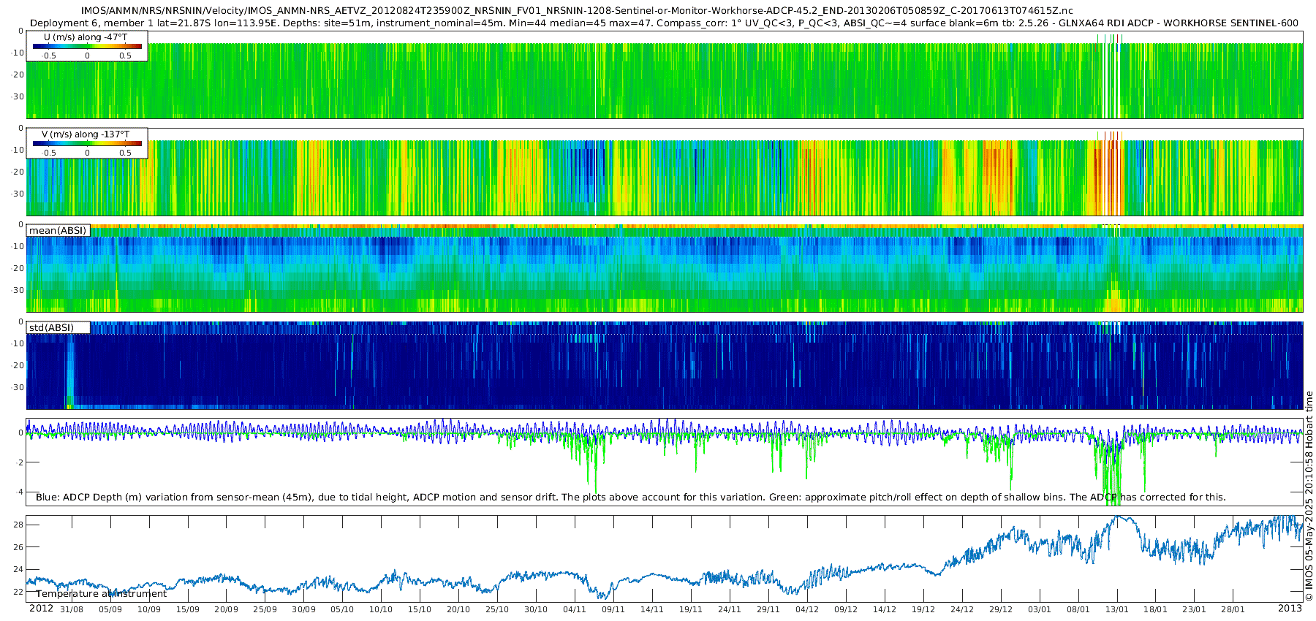
Task: Click the yellow bottom patch in mean(ABSI) near 13/01
Action: [1113, 300]
